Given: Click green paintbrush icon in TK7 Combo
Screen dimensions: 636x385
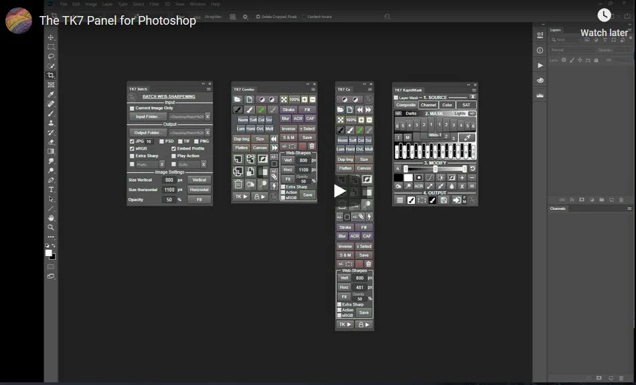Looking at the screenshot, I should coord(261,110).
